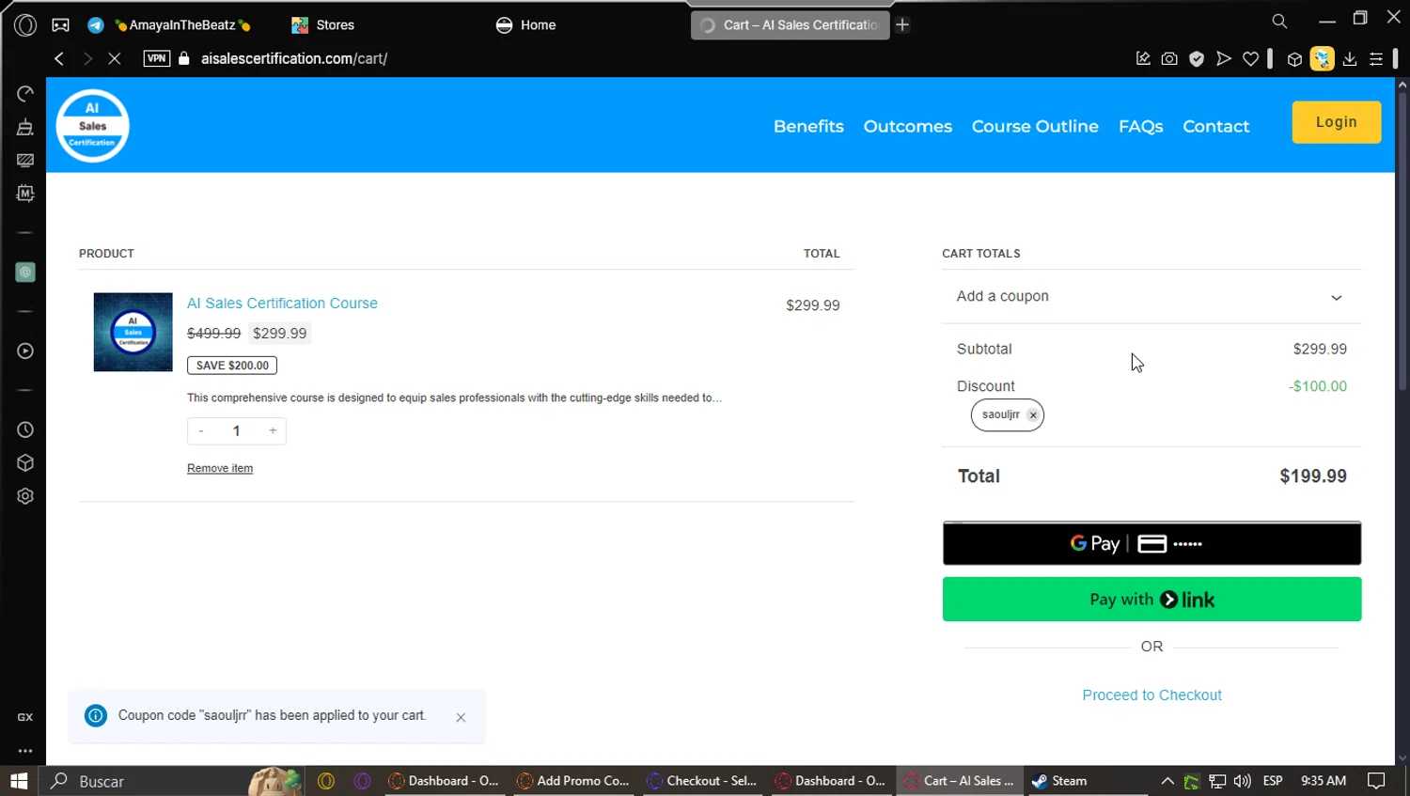The width and height of the screenshot is (1410, 796).
Task: Open the downloads arrow icon
Action: tap(1350, 58)
